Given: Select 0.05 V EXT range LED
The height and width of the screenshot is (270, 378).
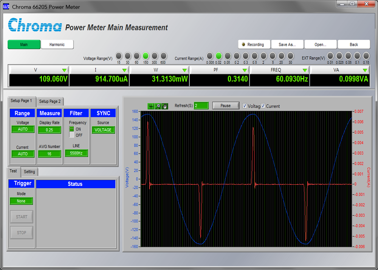Looking at the screenshot, I should (348, 56).
